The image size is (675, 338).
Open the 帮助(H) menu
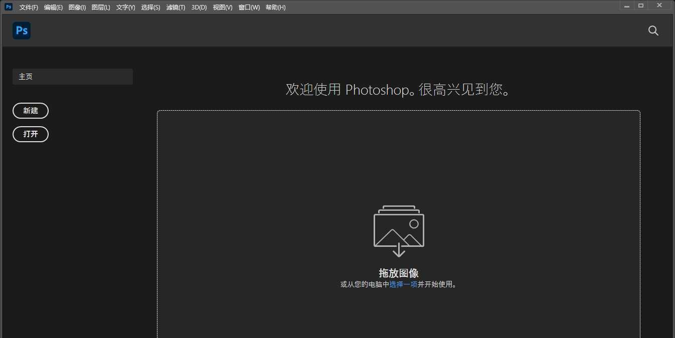275,7
